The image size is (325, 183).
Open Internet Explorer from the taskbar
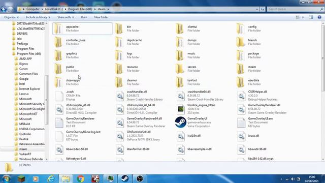coord(51,178)
